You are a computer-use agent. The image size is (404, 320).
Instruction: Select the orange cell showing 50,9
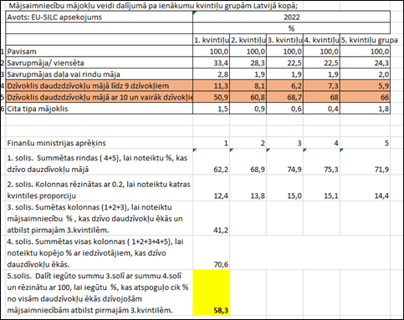coord(211,97)
